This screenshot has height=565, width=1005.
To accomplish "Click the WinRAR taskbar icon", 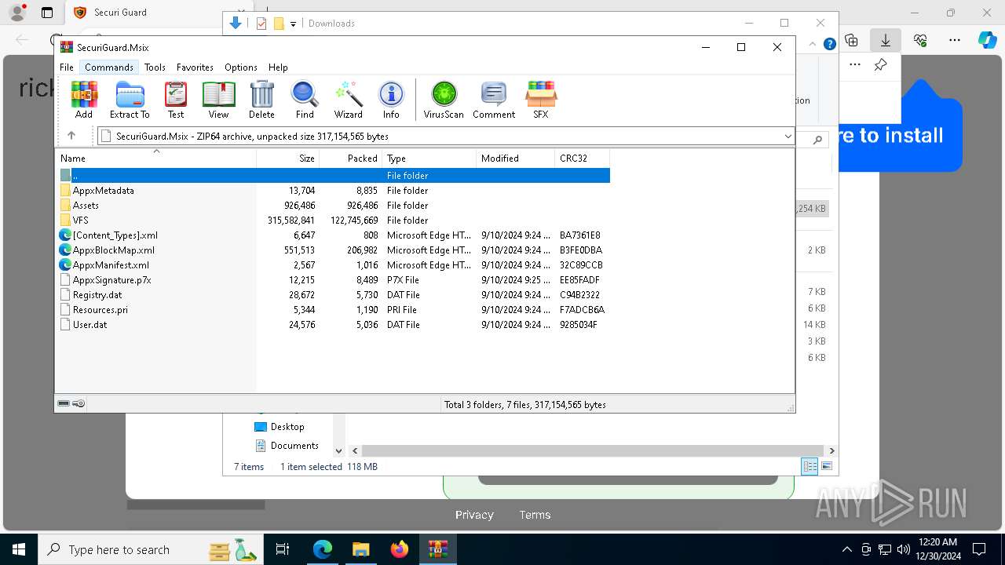I will click(x=438, y=549).
